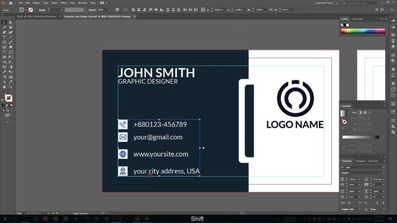Open the font style dropdown

[x=384, y=173]
